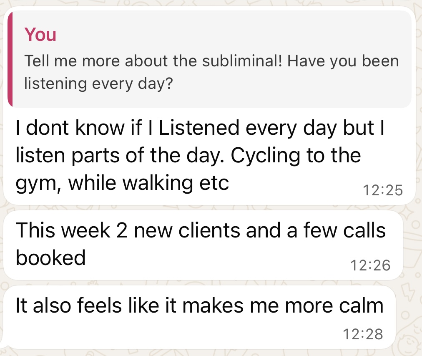Click the "You" sender name in quote
422x356 pixels.
click(x=40, y=34)
